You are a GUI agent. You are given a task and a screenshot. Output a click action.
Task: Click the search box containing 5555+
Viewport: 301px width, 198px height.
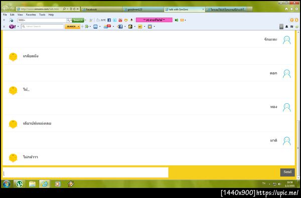(x=42, y=20)
